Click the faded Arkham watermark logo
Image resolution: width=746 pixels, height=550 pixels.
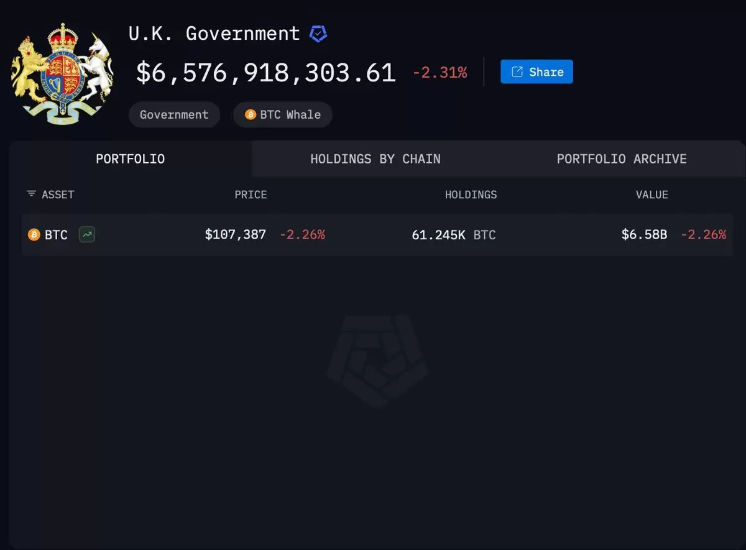[x=377, y=360]
